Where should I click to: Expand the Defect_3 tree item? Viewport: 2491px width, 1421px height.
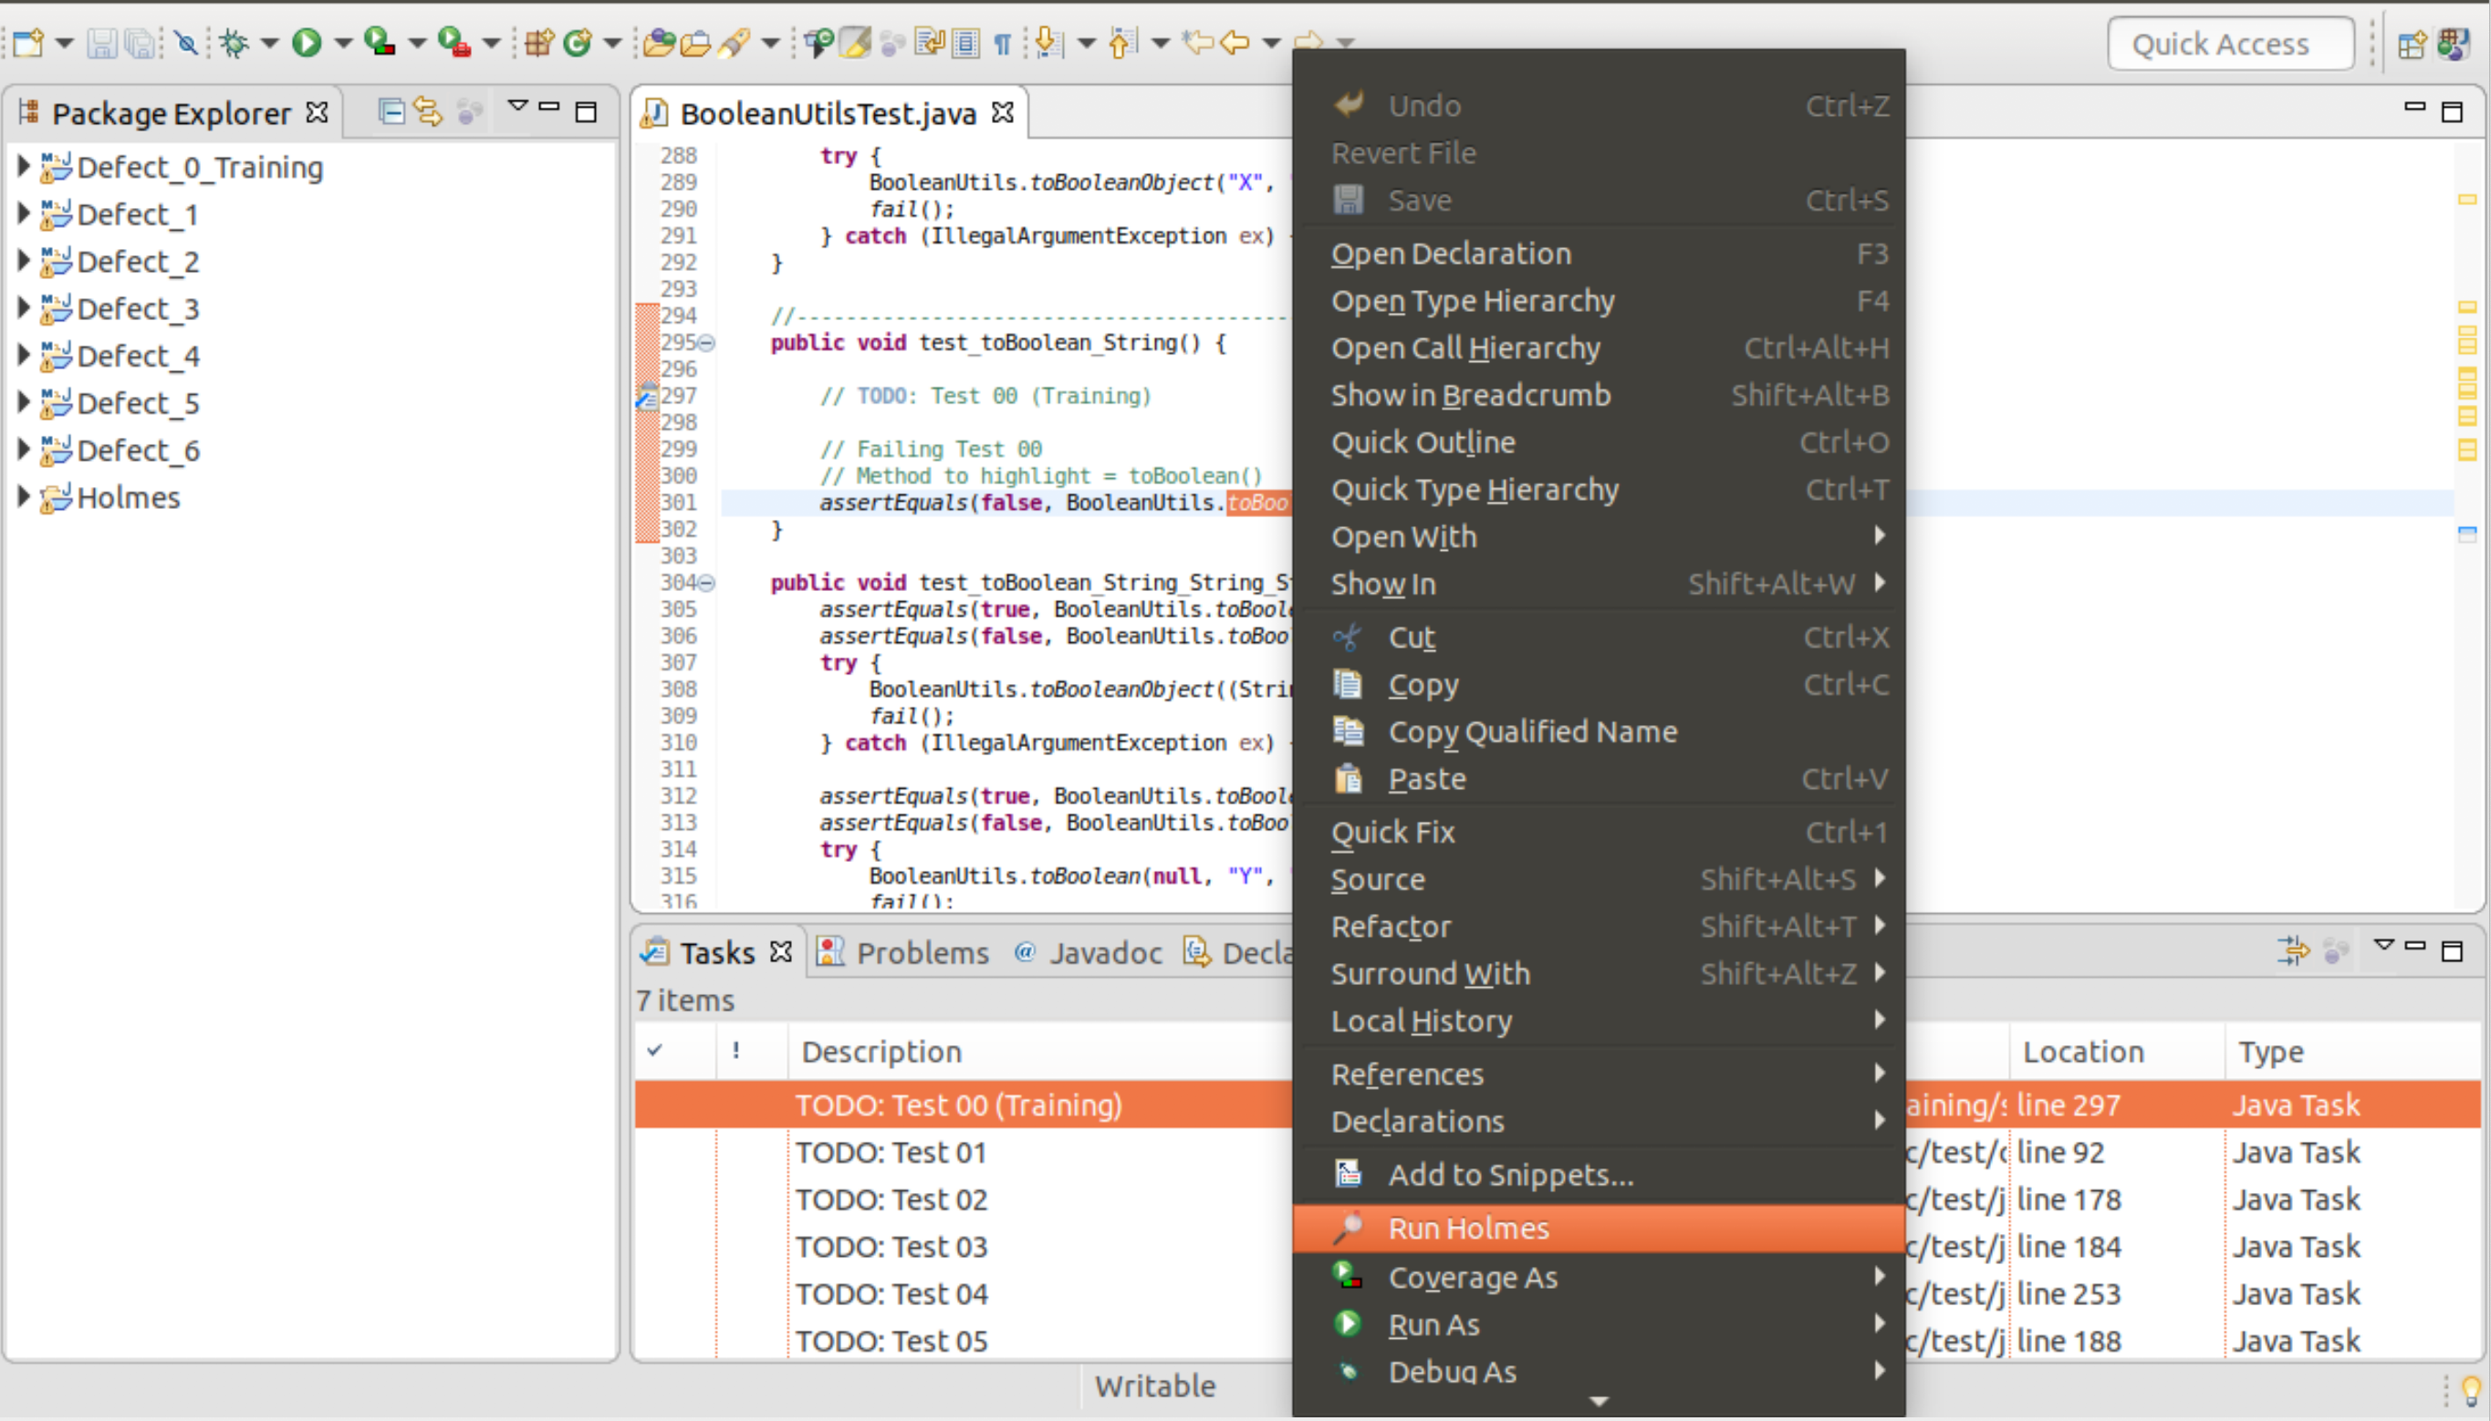[17, 309]
